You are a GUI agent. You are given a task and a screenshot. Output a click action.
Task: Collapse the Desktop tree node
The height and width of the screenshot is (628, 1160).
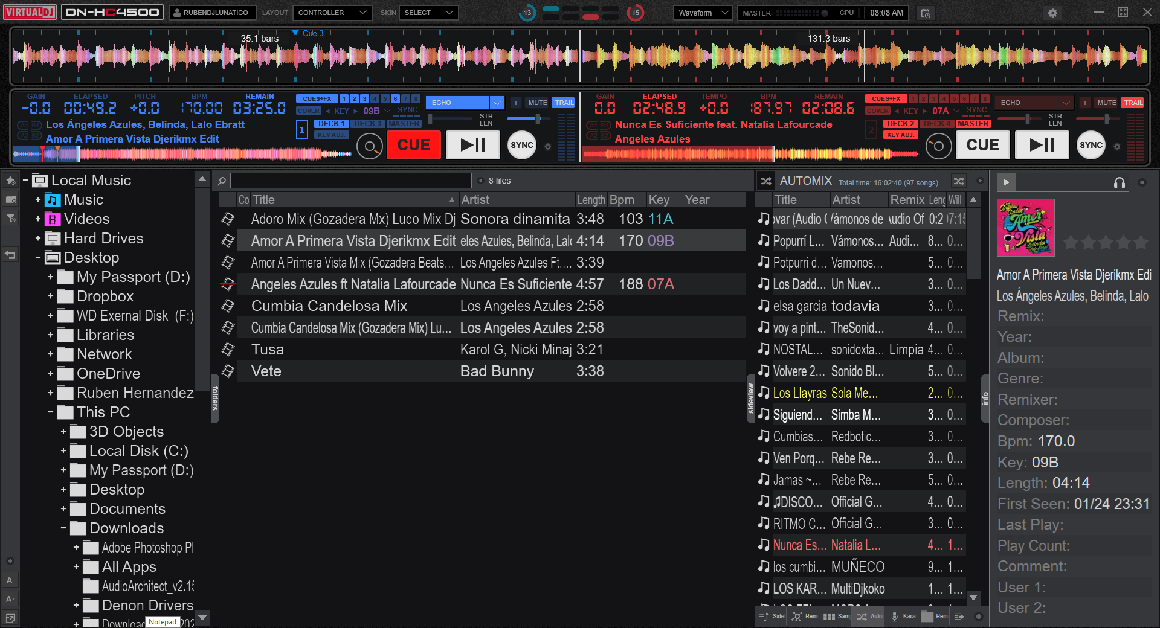[37, 258]
